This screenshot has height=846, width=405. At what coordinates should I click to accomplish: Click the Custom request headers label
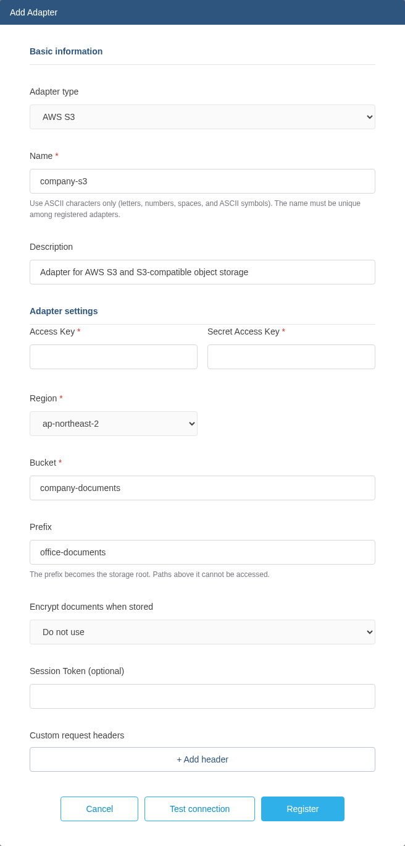[77, 735]
